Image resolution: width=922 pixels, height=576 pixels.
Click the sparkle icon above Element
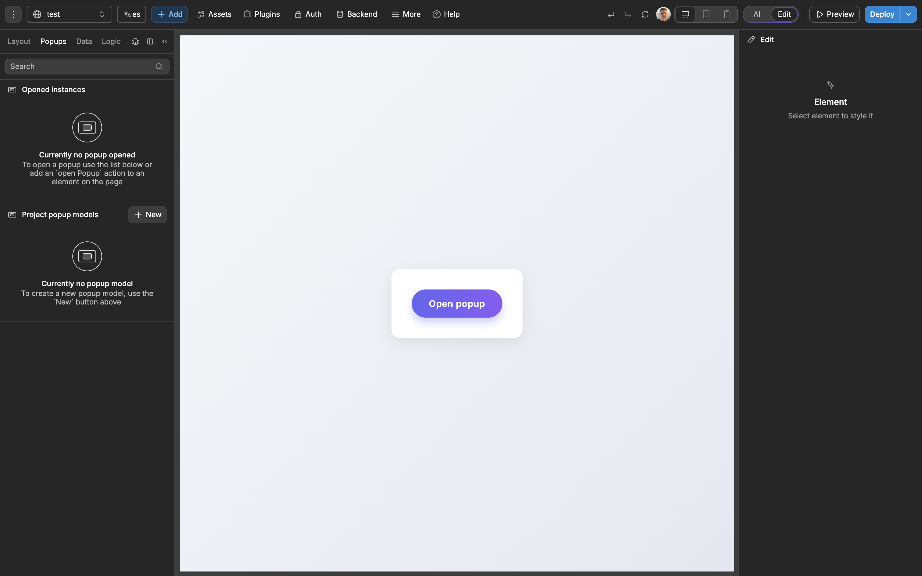[830, 85]
